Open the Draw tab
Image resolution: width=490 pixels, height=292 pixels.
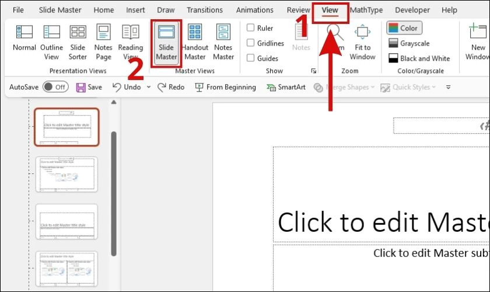point(166,10)
